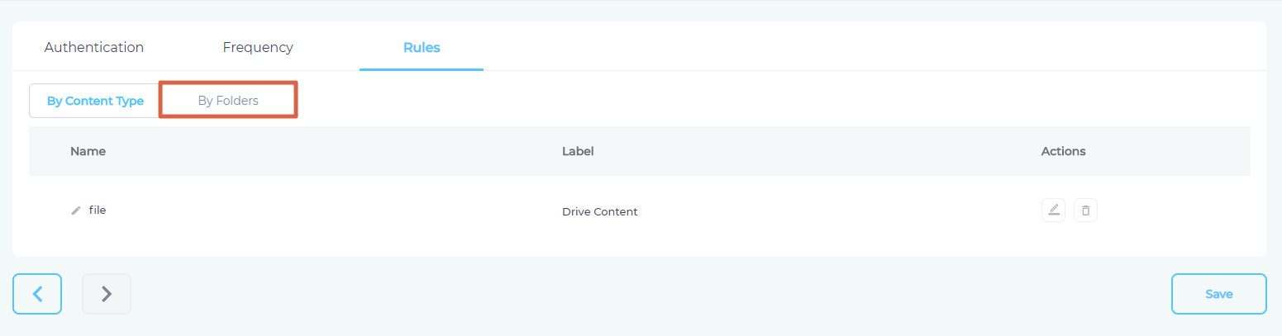Click empty tab strip area right of Rules

coord(827,47)
